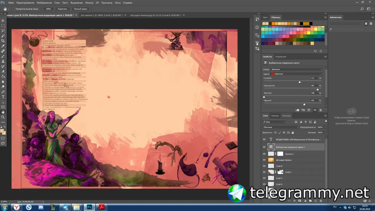This screenshot has height=211, width=375.
Task: Clip adjustment to layer below
Action: click(297, 110)
